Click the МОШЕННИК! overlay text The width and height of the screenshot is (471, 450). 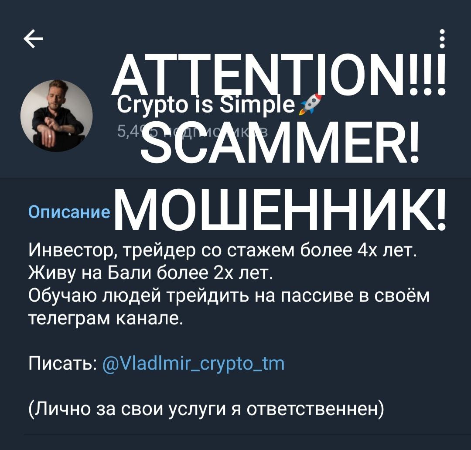[x=280, y=210]
